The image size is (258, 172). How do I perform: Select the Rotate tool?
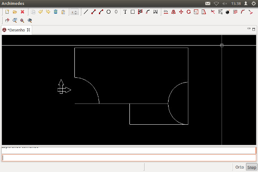point(189,12)
